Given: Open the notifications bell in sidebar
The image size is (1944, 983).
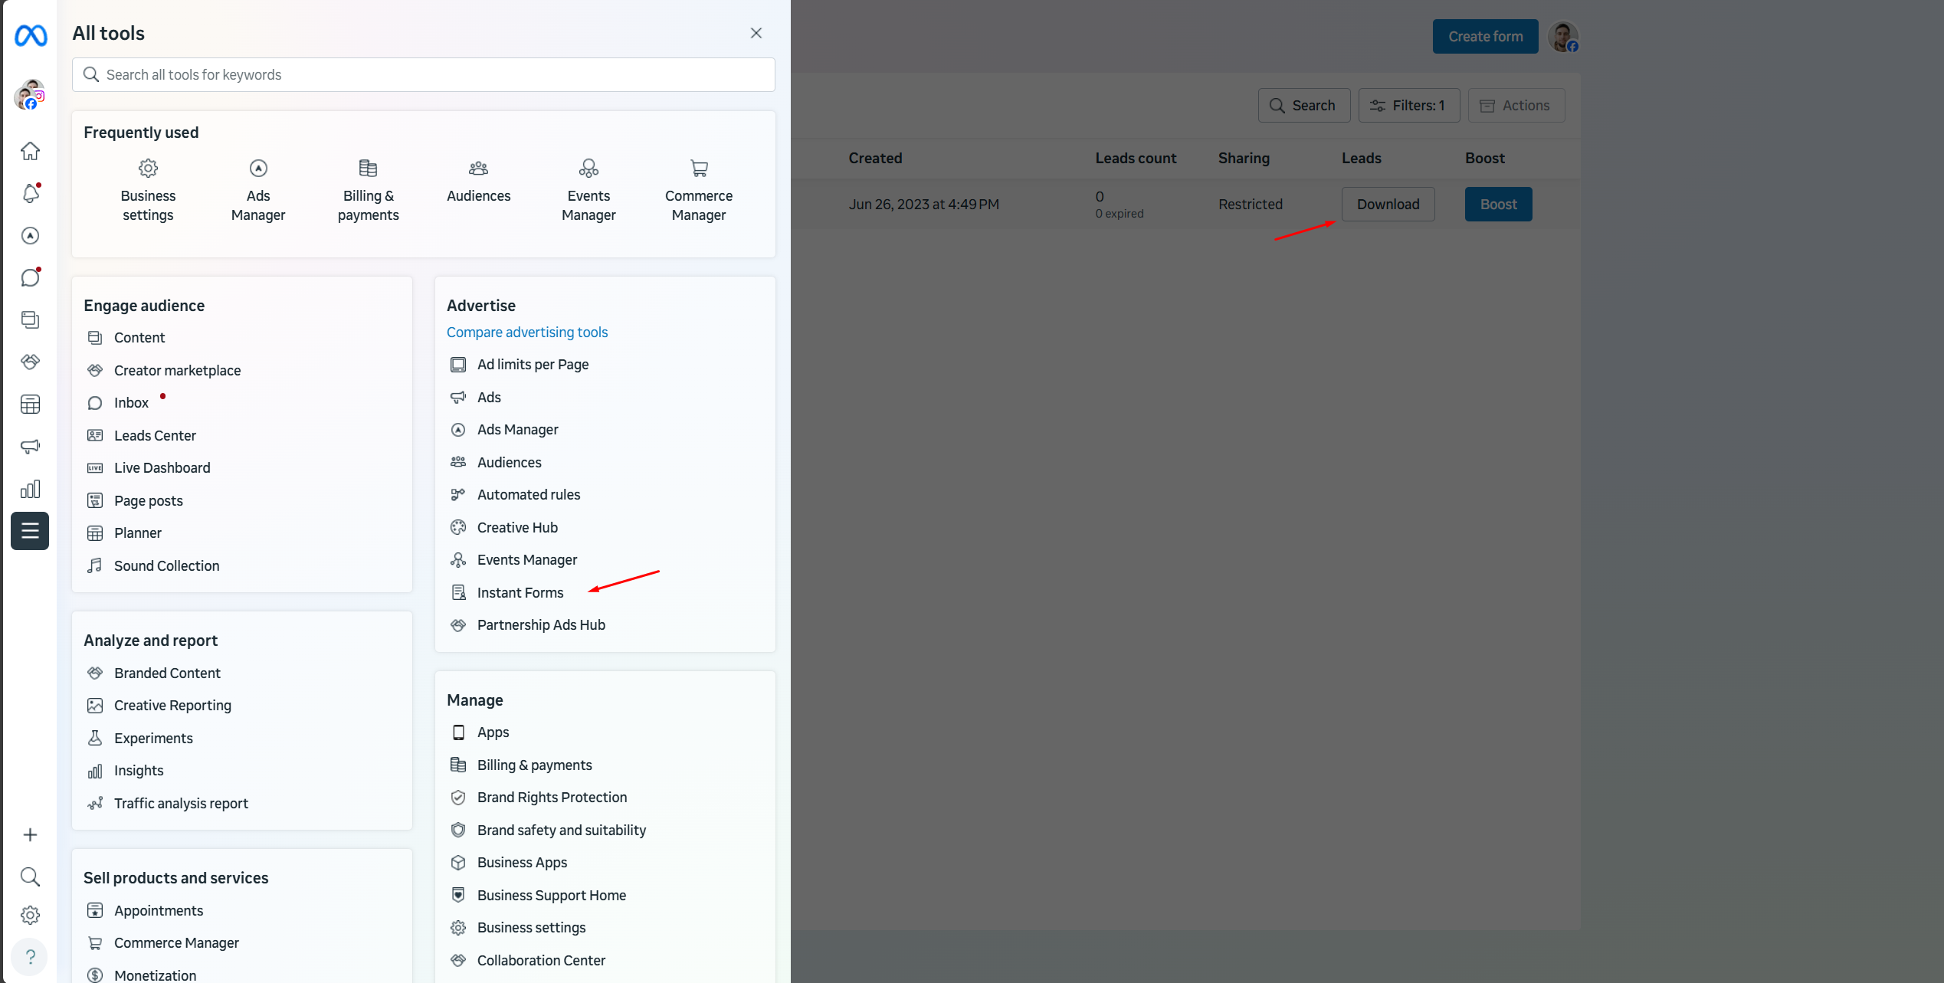Looking at the screenshot, I should click(30, 193).
